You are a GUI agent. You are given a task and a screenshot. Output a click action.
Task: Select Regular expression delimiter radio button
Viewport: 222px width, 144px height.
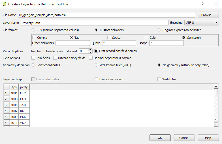click(x=159, y=30)
